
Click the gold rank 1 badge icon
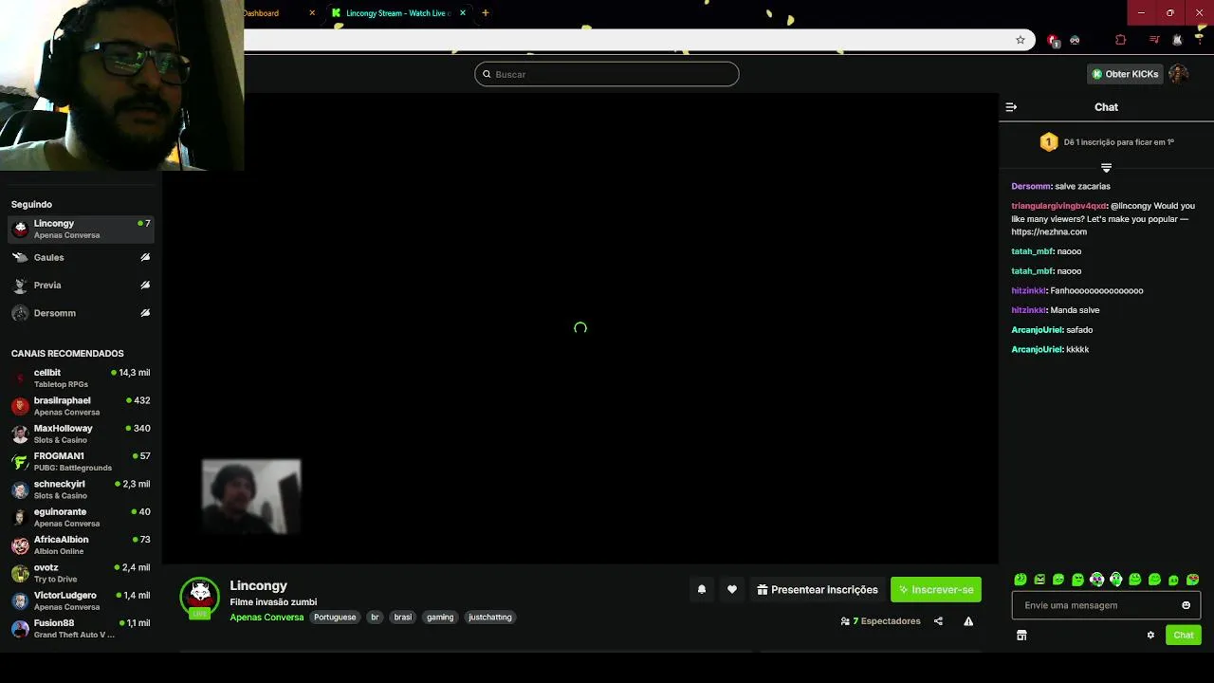point(1049,142)
